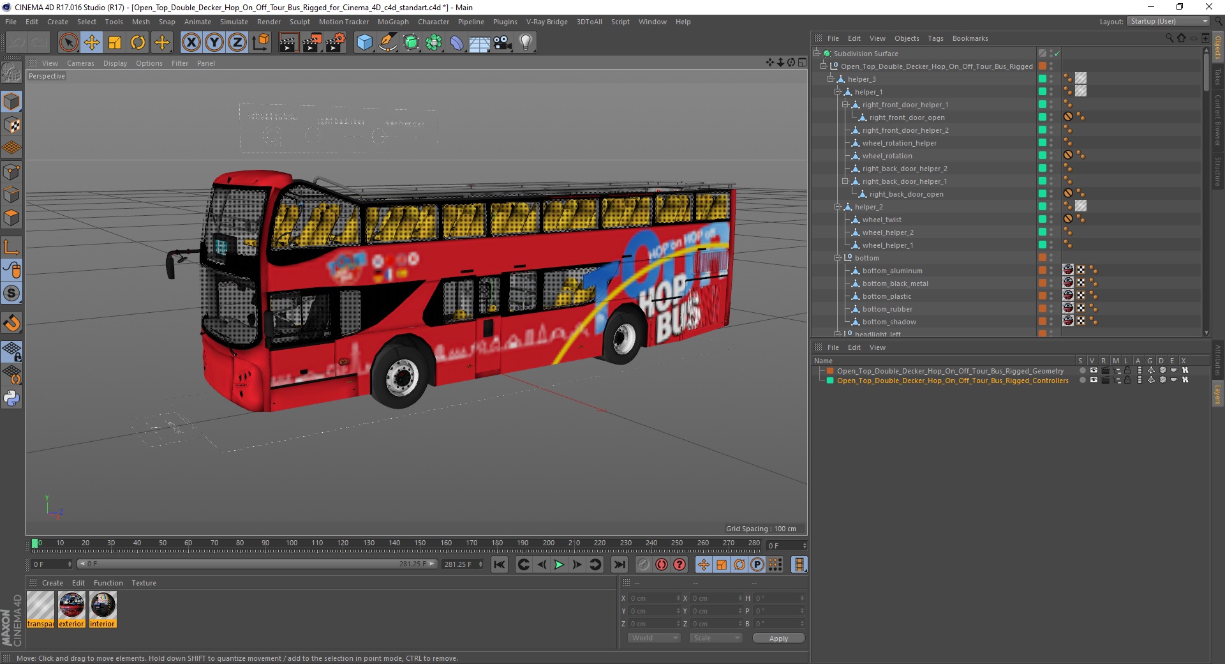
Task: Select the Live Selection arrow tool
Action: [x=68, y=43]
